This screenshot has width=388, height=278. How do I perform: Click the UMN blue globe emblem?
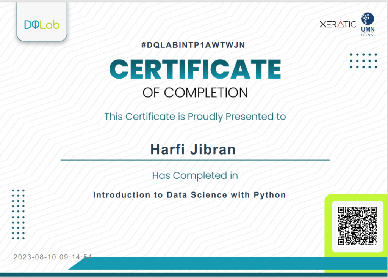368,18
